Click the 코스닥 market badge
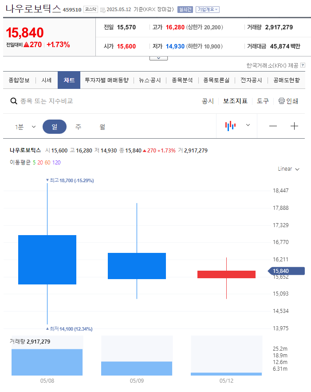 pyautogui.click(x=91, y=9)
